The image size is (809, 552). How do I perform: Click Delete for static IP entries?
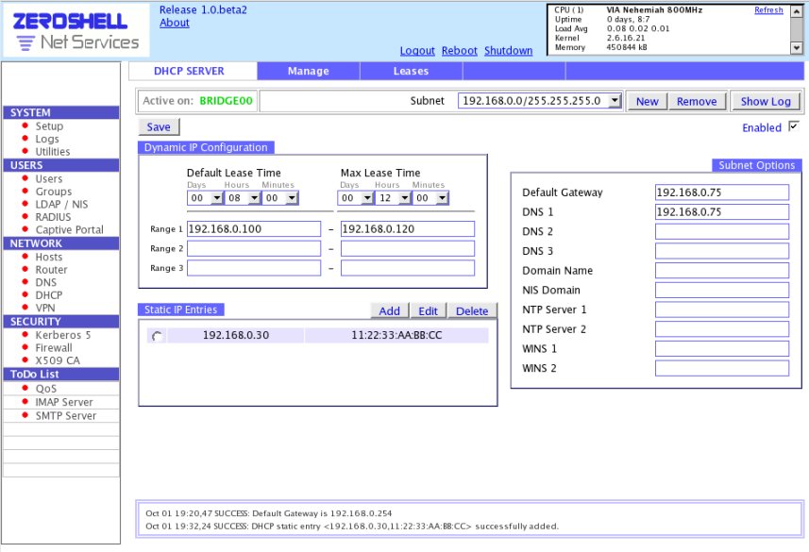(472, 311)
